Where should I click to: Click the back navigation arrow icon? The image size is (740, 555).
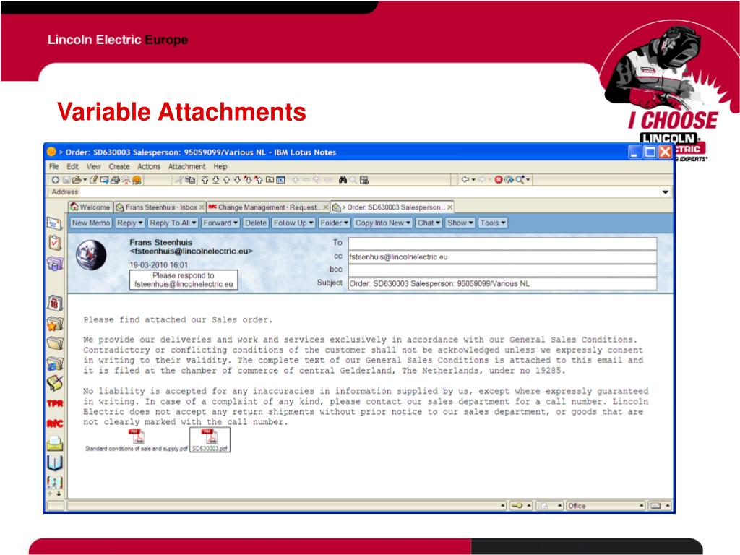tap(465, 180)
